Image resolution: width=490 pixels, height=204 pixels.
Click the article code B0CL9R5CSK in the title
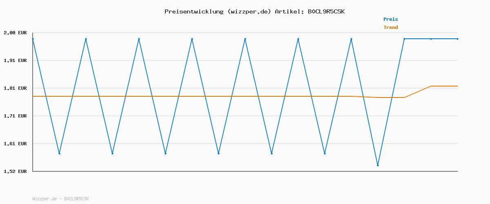coord(326,11)
